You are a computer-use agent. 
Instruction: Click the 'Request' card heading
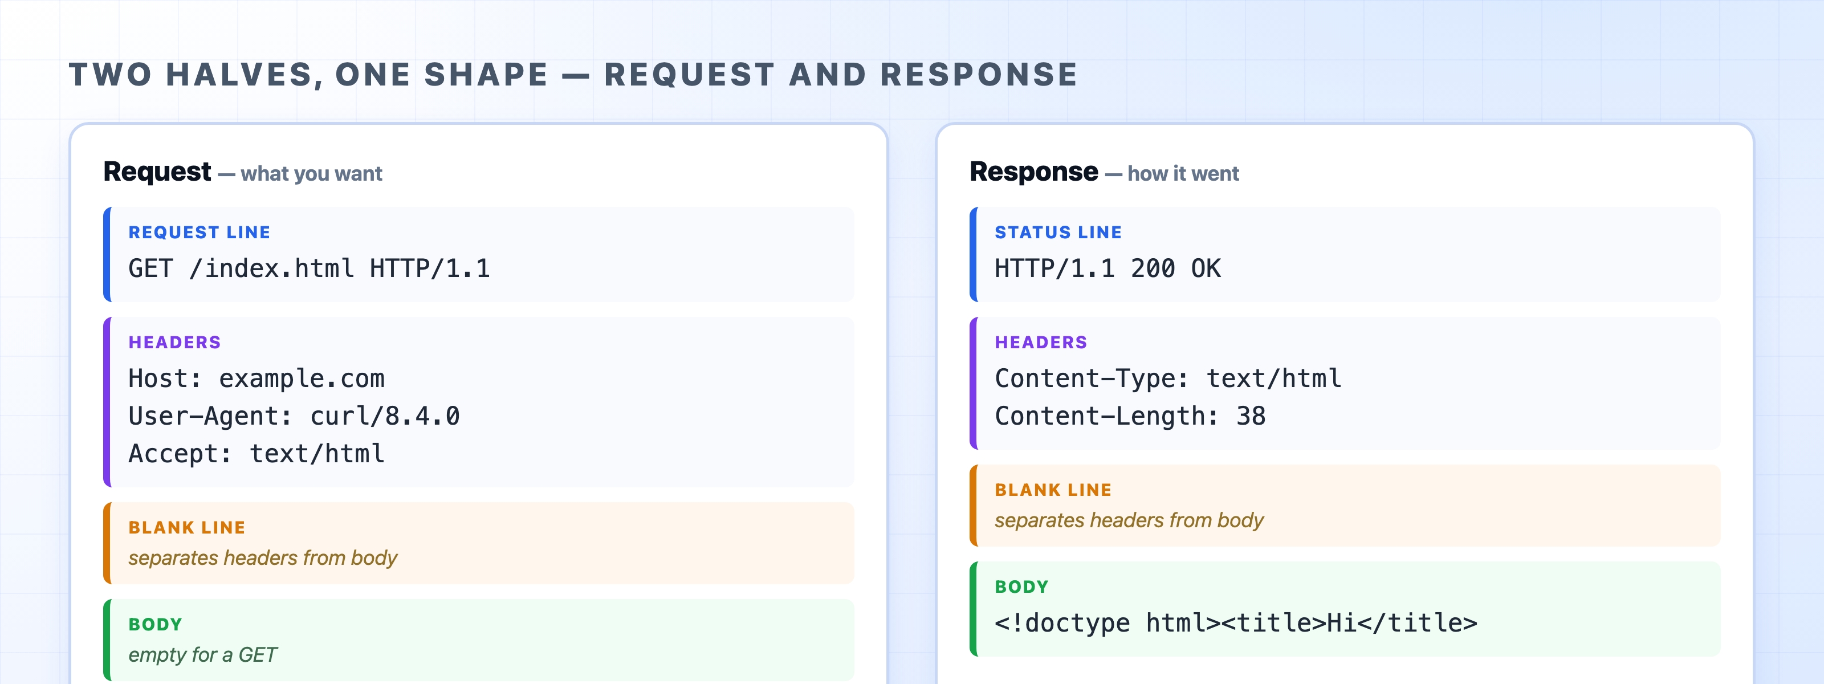pyautogui.click(x=157, y=172)
